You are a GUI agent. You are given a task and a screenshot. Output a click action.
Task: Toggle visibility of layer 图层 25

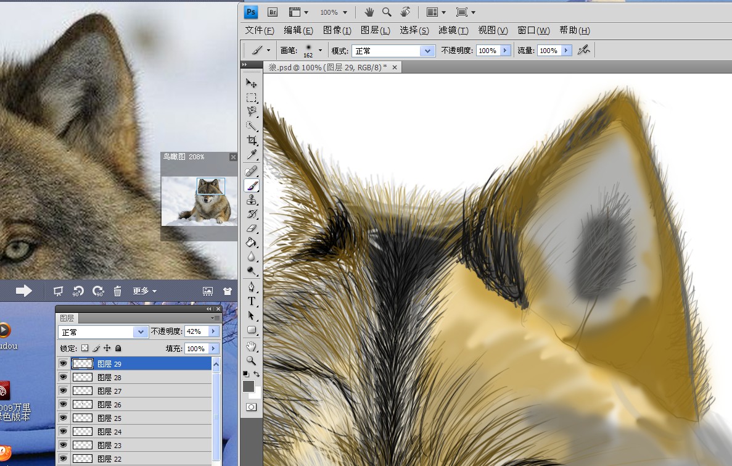63,418
